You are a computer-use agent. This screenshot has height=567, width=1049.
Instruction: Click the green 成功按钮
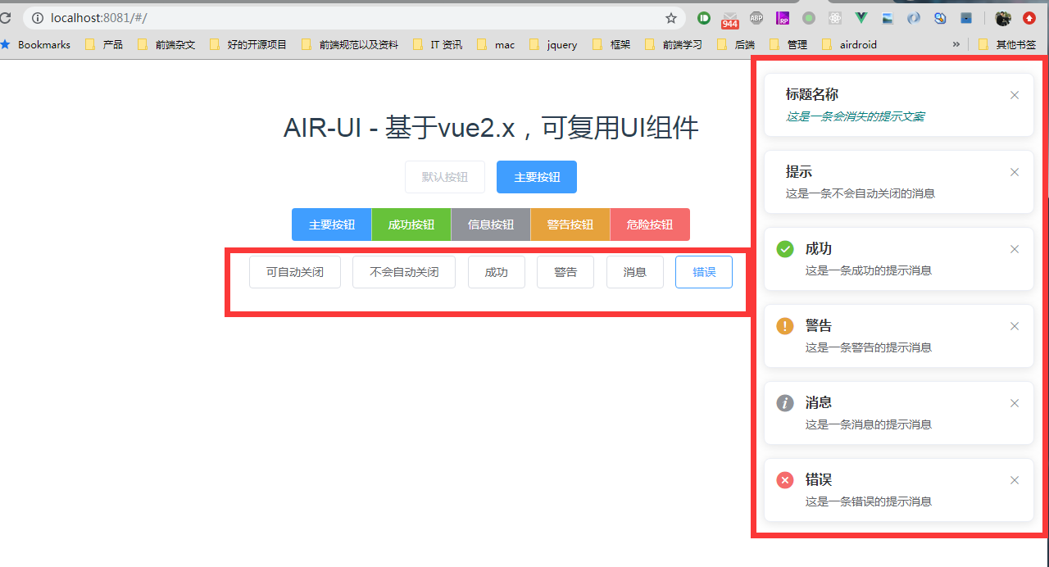411,225
